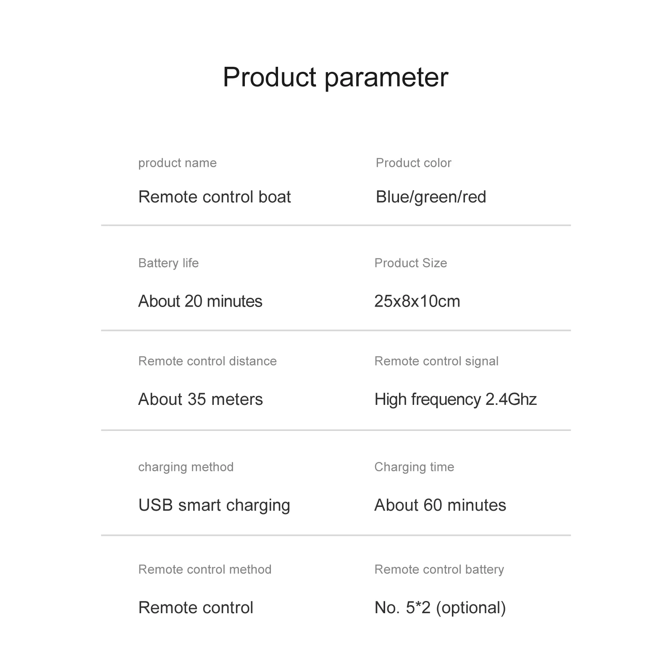Click the "Product color" label

[413, 163]
